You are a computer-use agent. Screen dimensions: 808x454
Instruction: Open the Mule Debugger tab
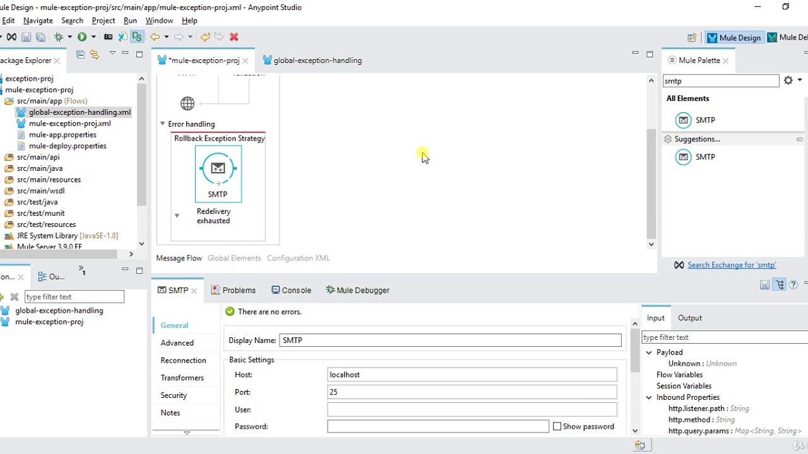point(357,291)
